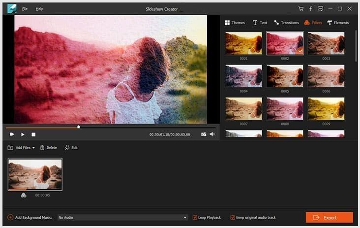Open the No Audio music dropdown

[x=123, y=218]
